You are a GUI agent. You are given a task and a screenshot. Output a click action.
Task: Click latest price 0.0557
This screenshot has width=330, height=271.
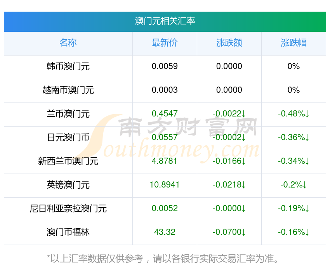click(165, 137)
